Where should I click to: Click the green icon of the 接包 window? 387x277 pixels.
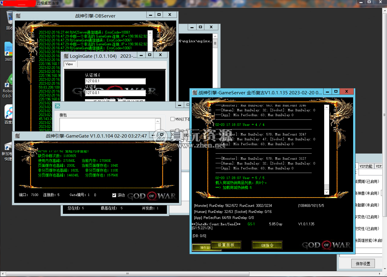pos(57,106)
